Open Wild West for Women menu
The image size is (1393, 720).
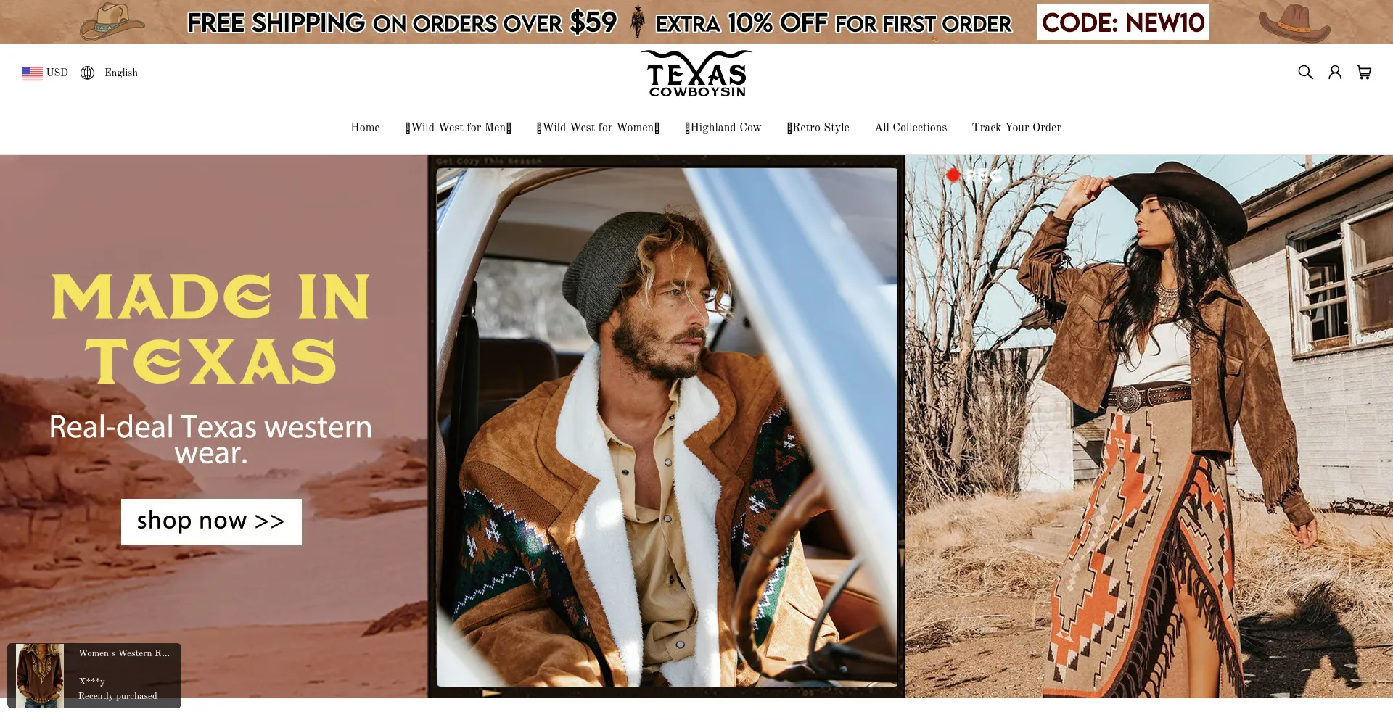pos(599,128)
